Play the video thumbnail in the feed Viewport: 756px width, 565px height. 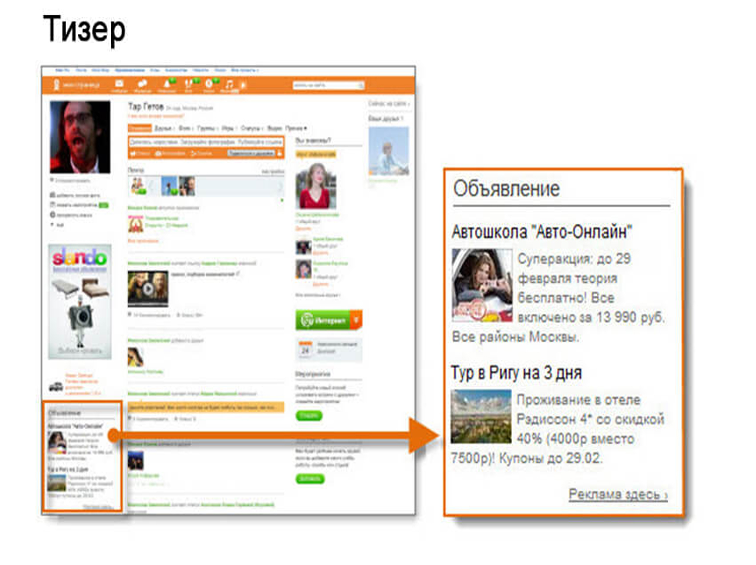[x=147, y=288]
